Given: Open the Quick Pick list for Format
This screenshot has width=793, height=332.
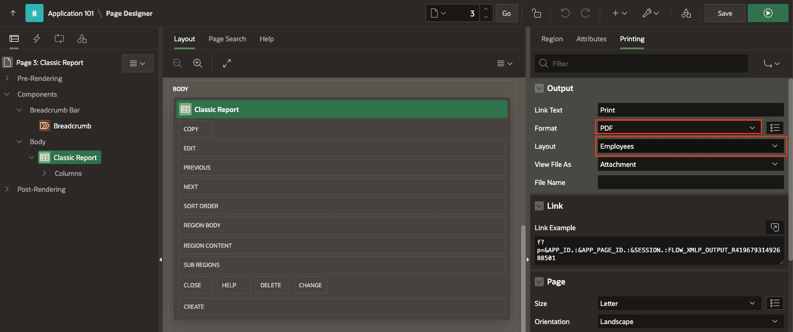Looking at the screenshot, I should tap(775, 127).
